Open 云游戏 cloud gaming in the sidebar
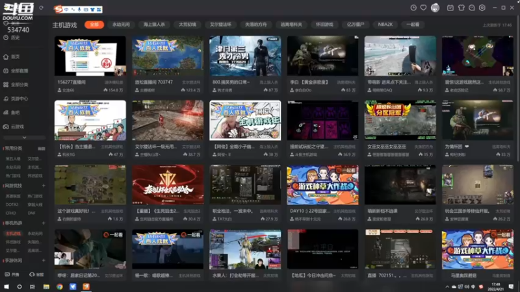Screen dimensions: 520x292 (x=14, y=127)
